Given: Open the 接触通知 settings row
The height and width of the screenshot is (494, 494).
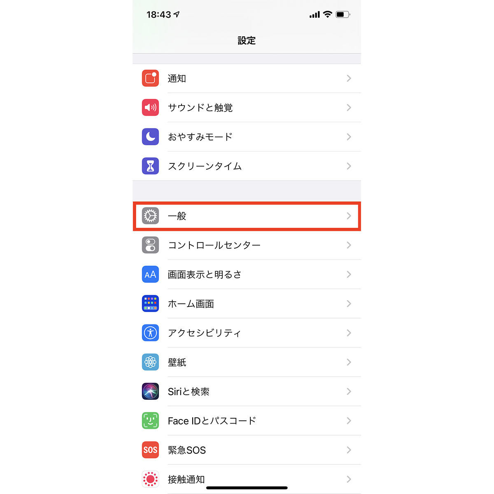Looking at the screenshot, I should click(247, 479).
